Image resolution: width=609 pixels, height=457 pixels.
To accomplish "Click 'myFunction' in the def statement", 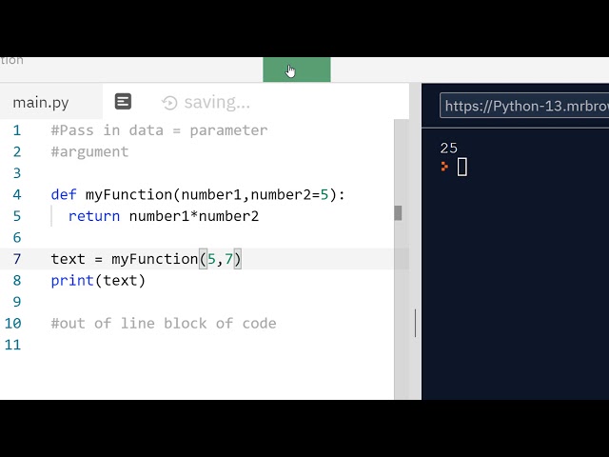I will click(x=128, y=194).
